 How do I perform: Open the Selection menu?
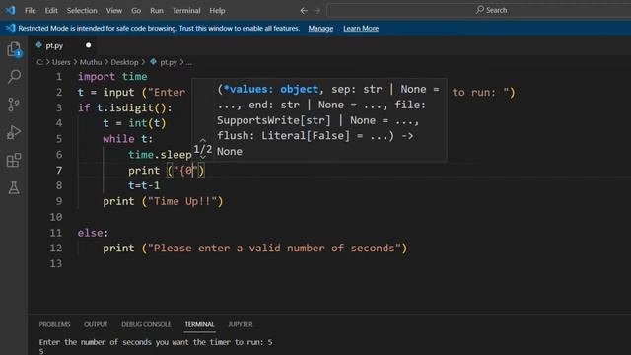82,11
